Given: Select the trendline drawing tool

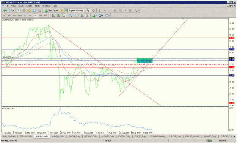Looking at the screenshot, I should 110,11.
